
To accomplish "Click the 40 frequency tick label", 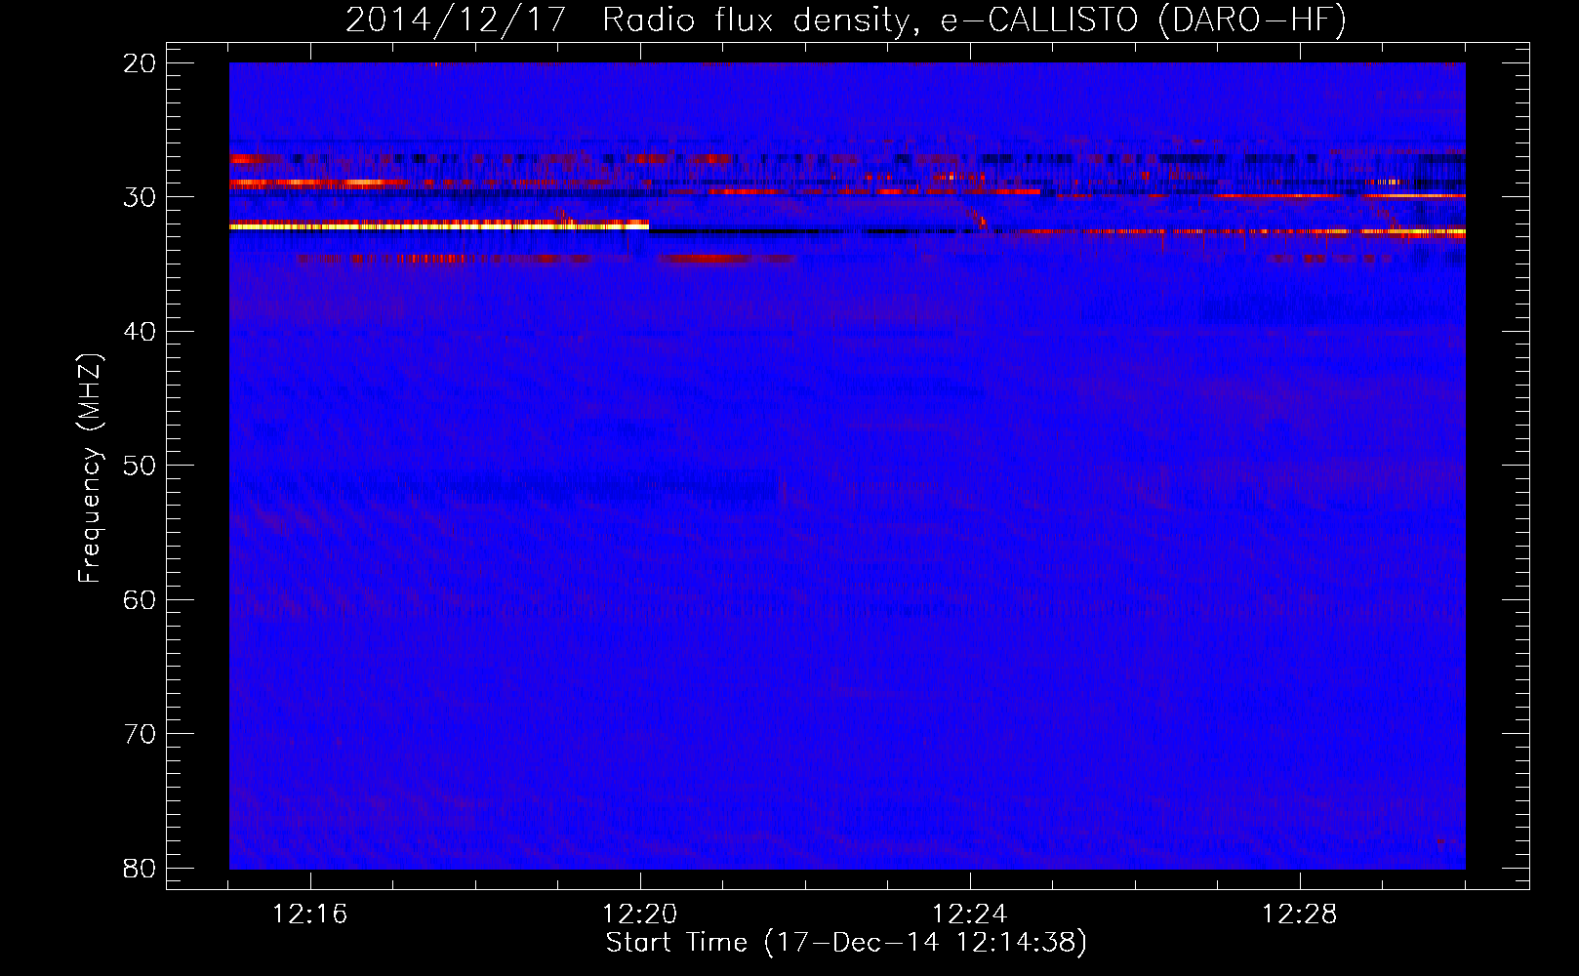I will pyautogui.click(x=141, y=332).
